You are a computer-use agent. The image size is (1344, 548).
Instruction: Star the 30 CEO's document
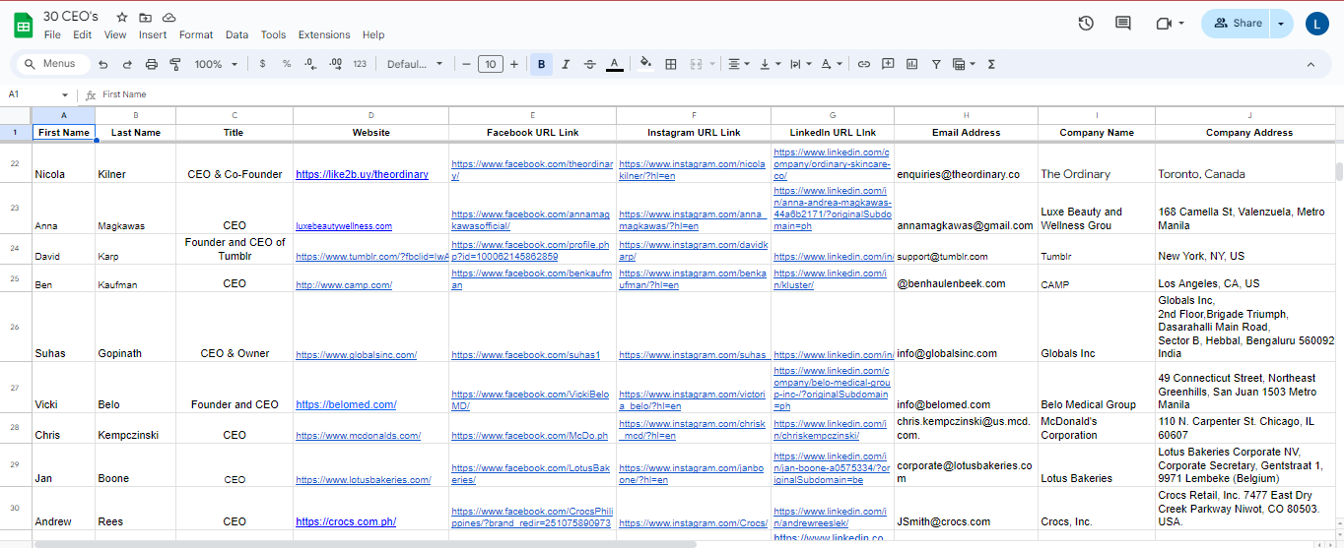click(x=122, y=17)
